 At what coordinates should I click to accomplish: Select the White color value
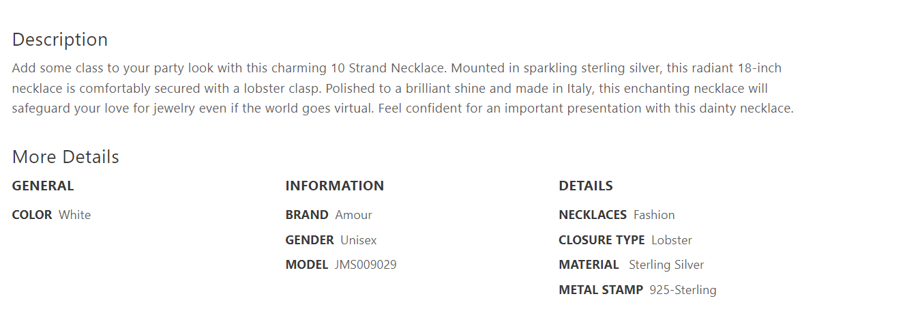[x=74, y=215]
